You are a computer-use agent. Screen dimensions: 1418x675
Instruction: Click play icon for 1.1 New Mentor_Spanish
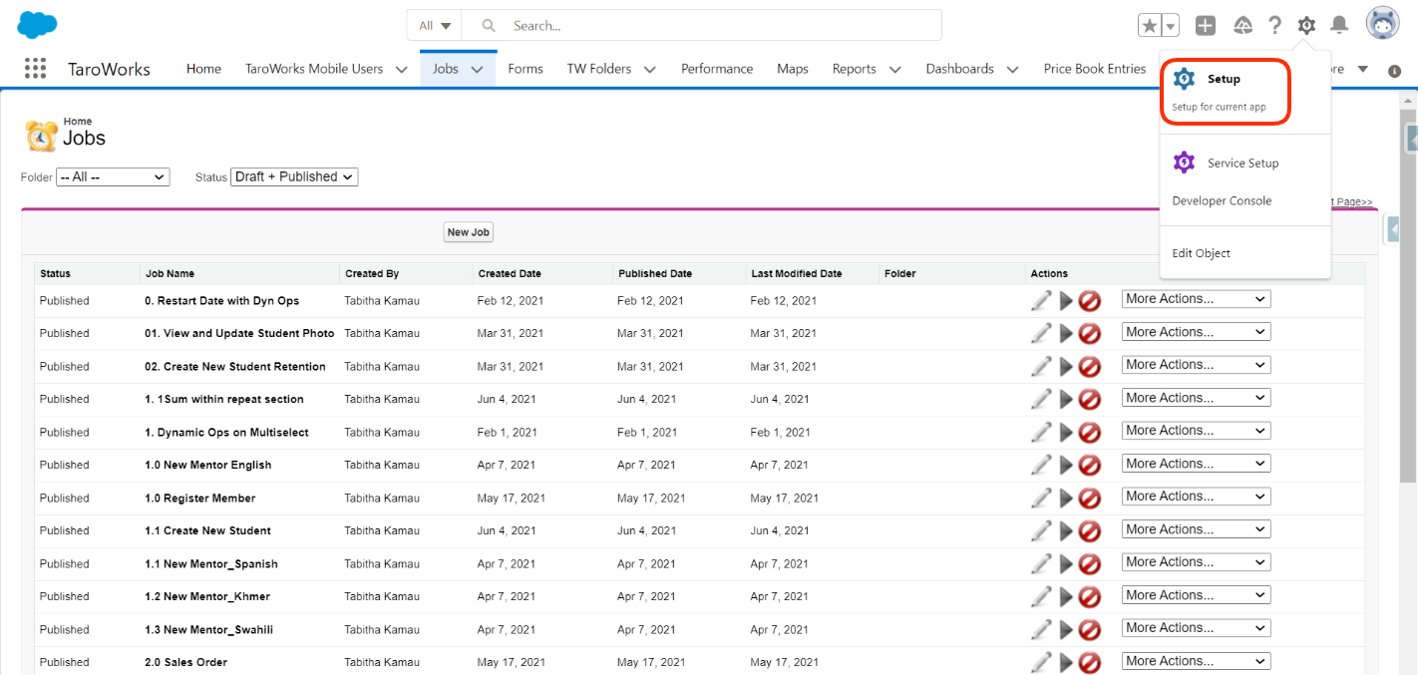pos(1066,564)
